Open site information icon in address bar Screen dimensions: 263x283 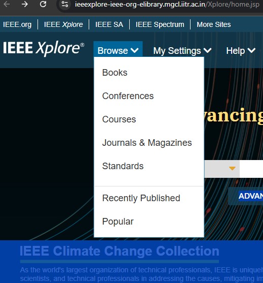(x=65, y=4)
